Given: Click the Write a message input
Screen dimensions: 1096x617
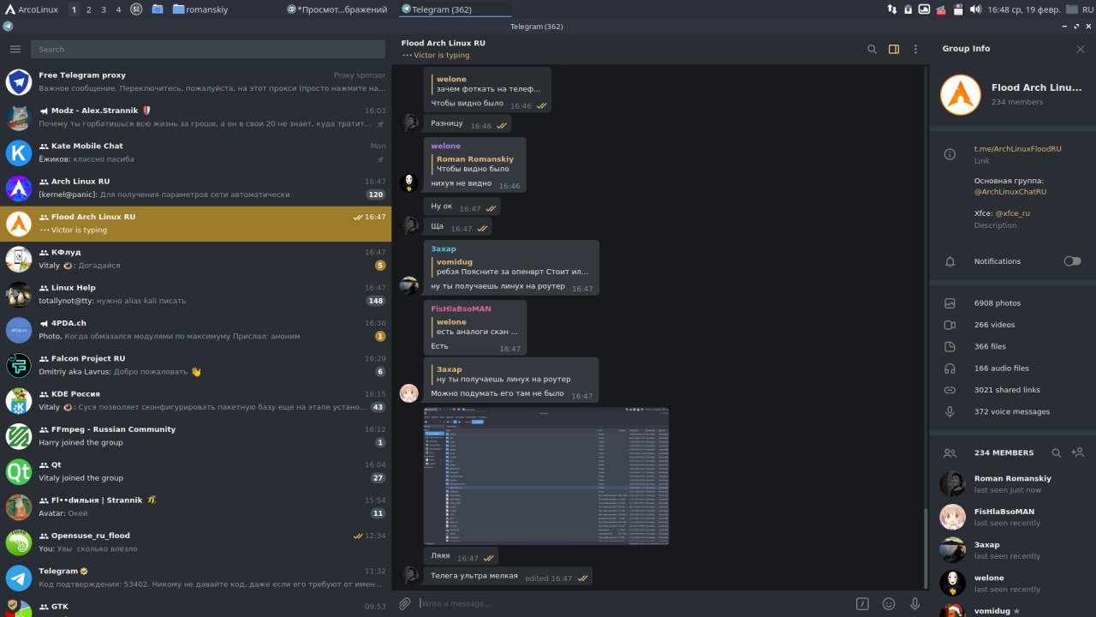Looking at the screenshot, I should pyautogui.click(x=634, y=603).
